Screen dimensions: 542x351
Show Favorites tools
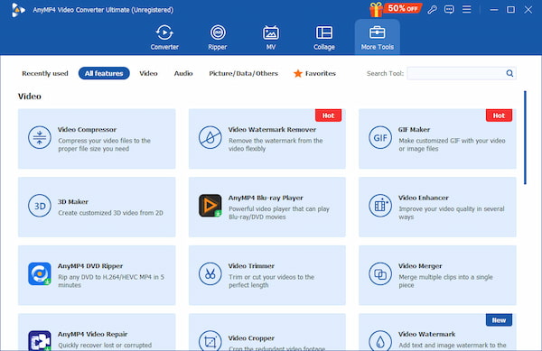314,73
